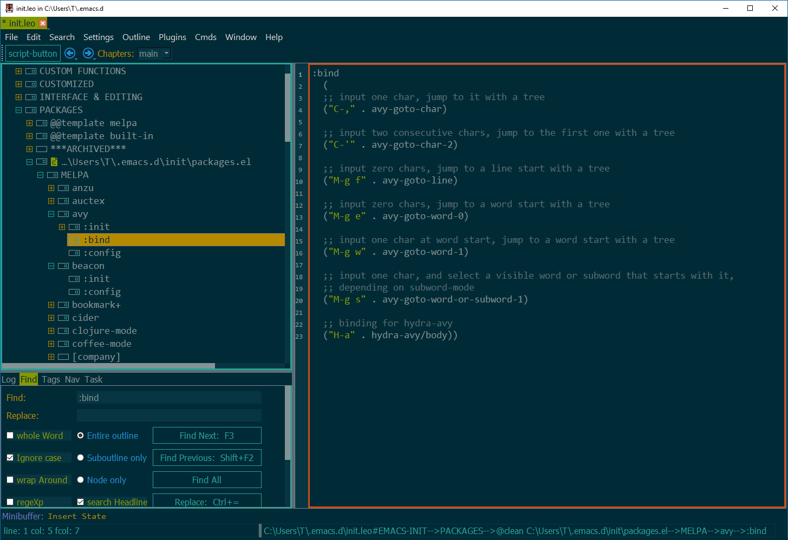Click the Find Next: F3 button
Screen dimensions: 788x540
pos(207,436)
